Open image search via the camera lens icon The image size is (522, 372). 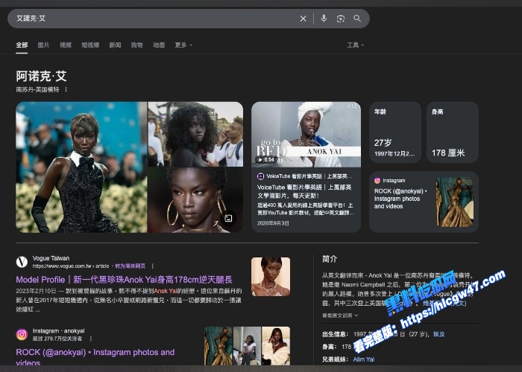(x=340, y=19)
